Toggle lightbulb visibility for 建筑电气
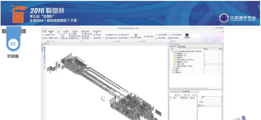Screen dimensions: 261x120 pyautogui.click(x=176, y=58)
